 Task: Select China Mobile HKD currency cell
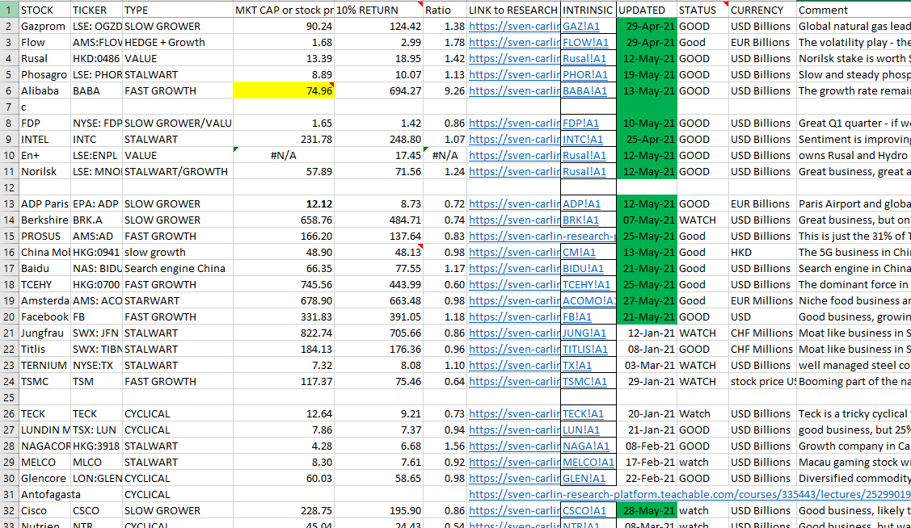pos(762,253)
